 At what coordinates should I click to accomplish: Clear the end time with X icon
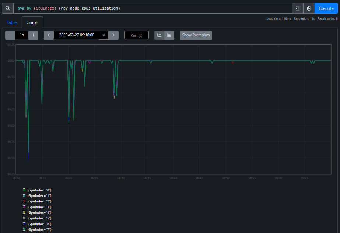click(104, 35)
